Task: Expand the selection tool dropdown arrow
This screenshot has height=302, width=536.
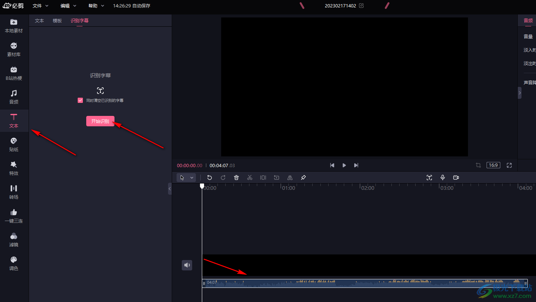Action: coord(192,178)
